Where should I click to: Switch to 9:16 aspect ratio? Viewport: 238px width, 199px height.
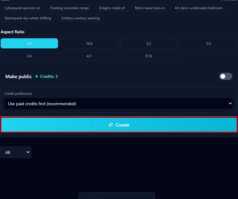pos(148,56)
